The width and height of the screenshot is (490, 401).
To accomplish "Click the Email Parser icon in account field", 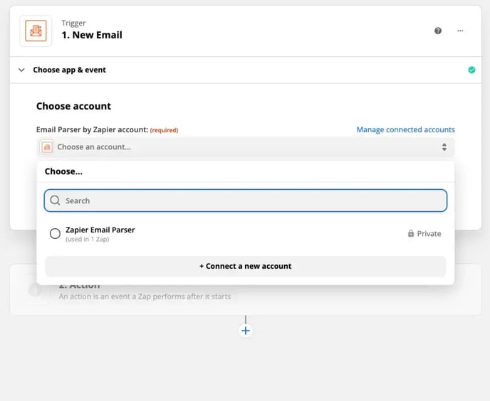I will click(x=47, y=147).
